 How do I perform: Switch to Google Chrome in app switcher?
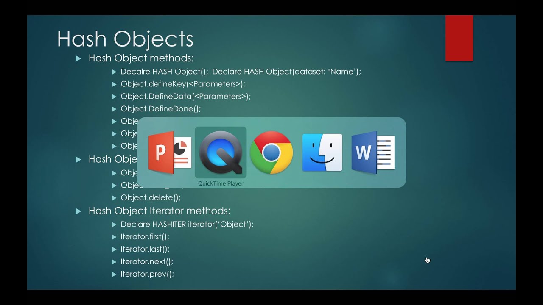point(271,152)
